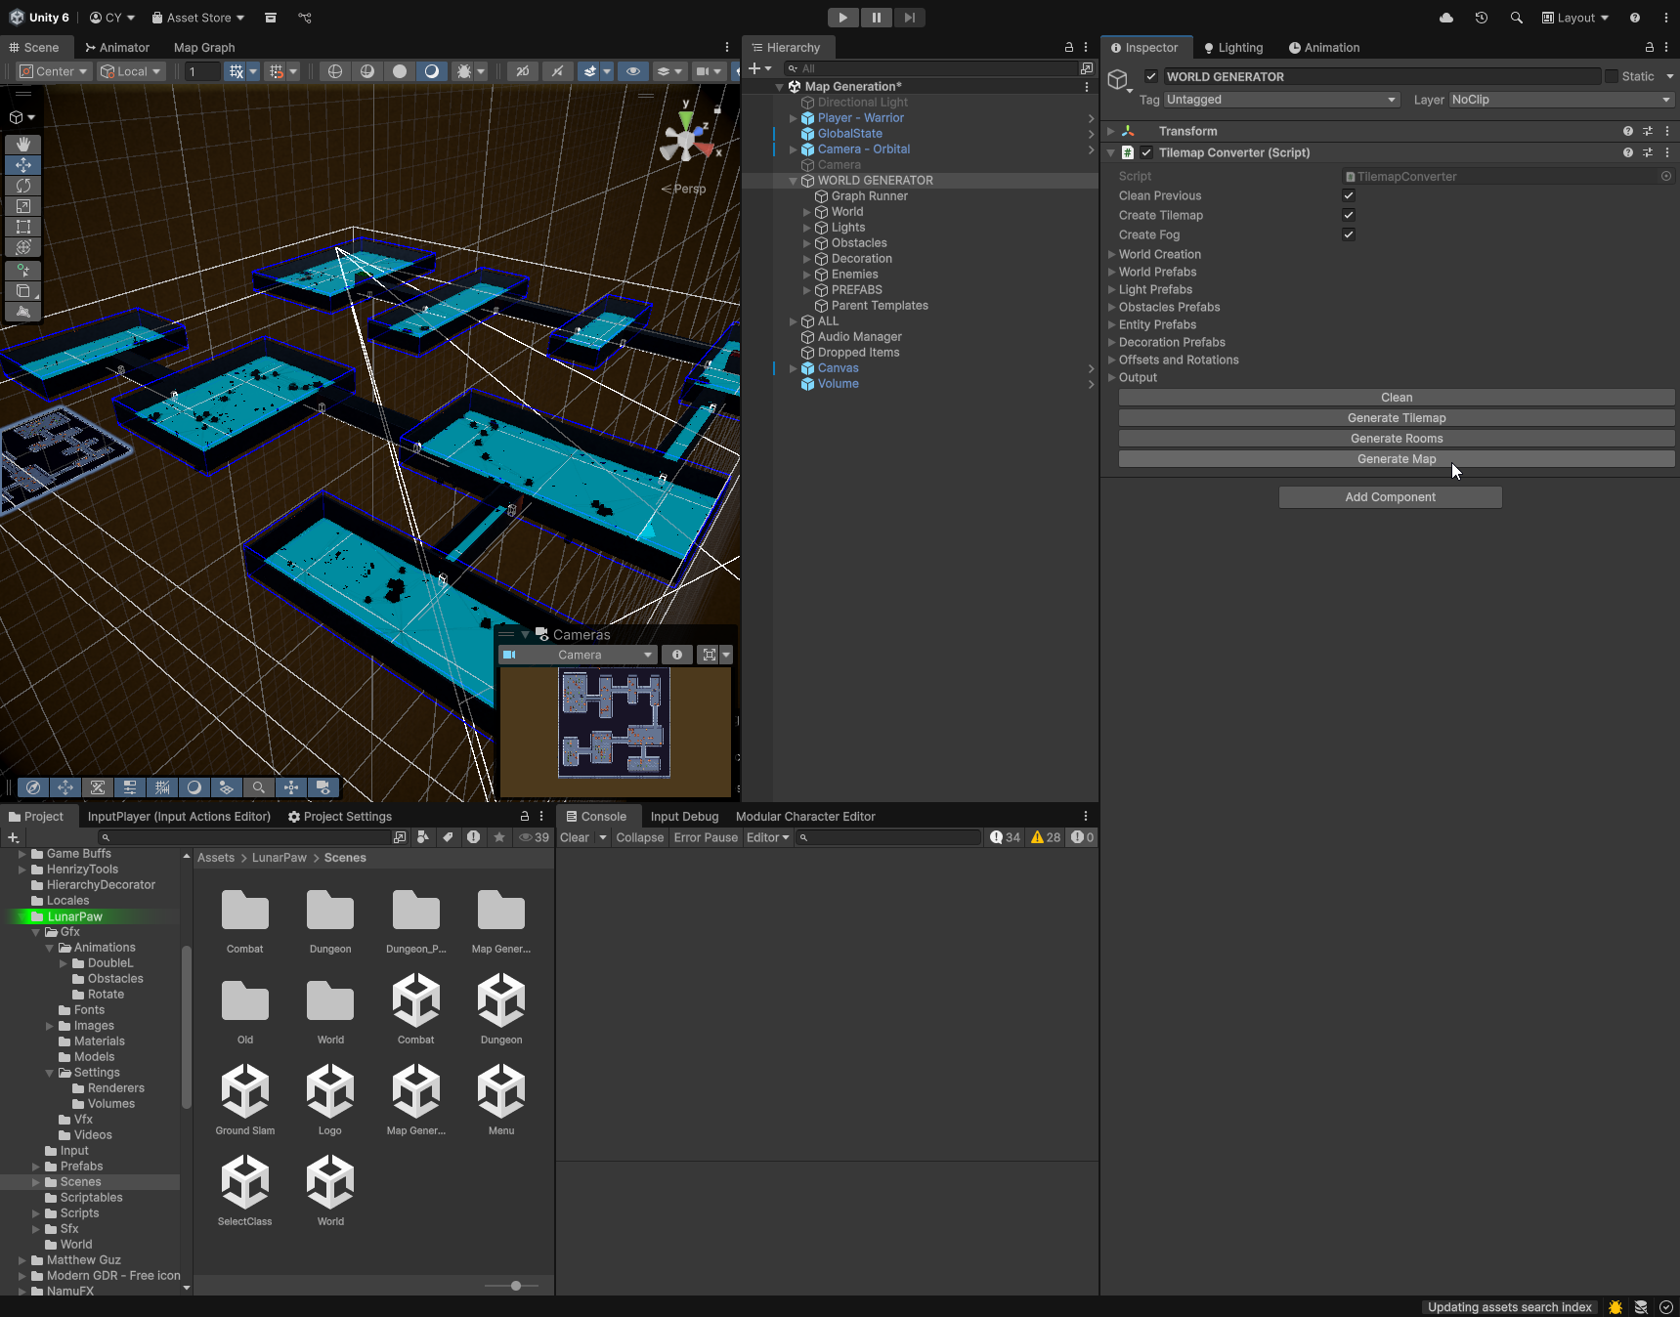Select the Scale tool in scene toolbar

(23, 206)
